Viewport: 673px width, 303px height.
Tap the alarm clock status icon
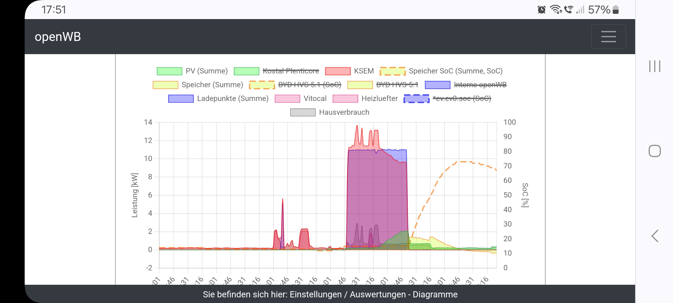[x=541, y=10]
